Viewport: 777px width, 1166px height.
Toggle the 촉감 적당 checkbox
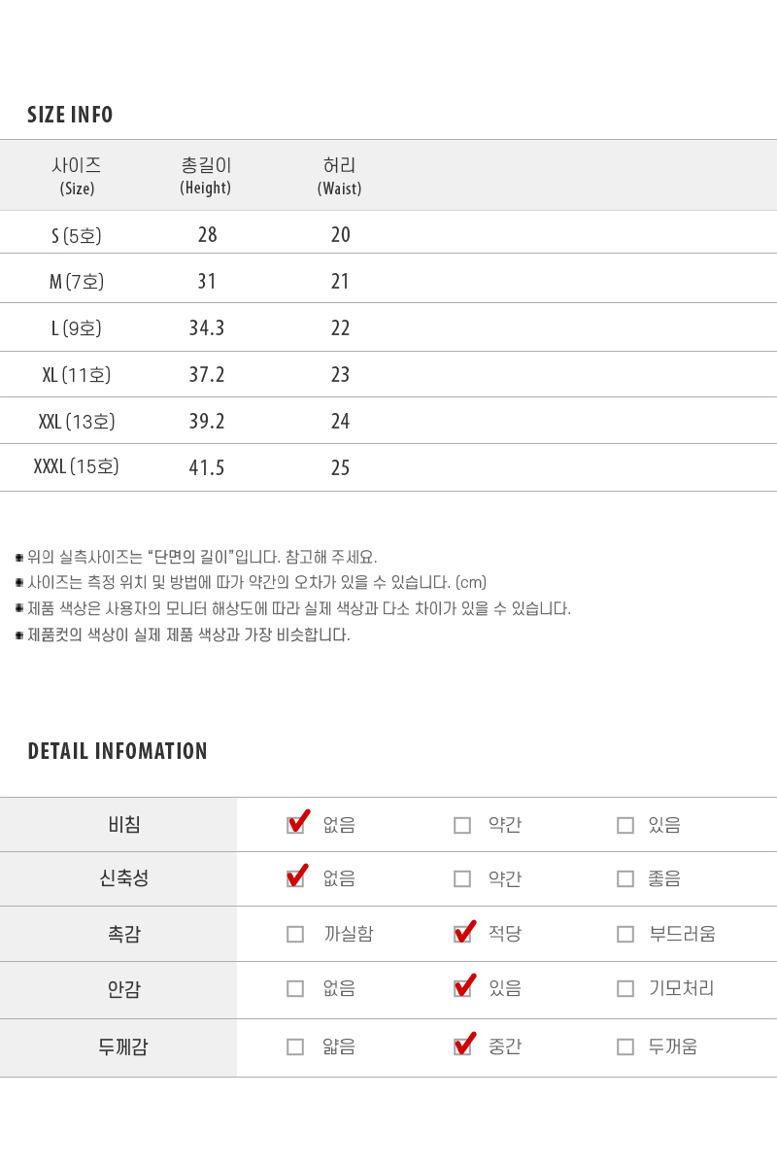pyautogui.click(x=462, y=934)
